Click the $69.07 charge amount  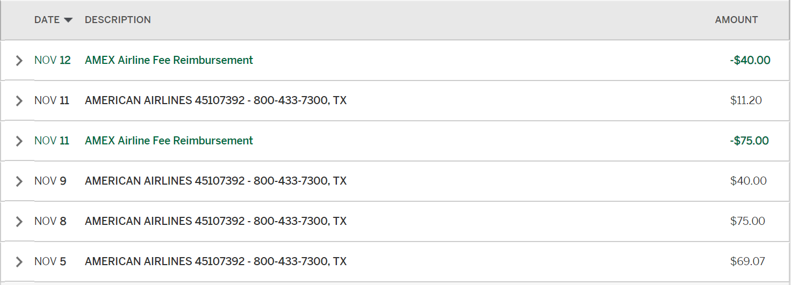(747, 261)
